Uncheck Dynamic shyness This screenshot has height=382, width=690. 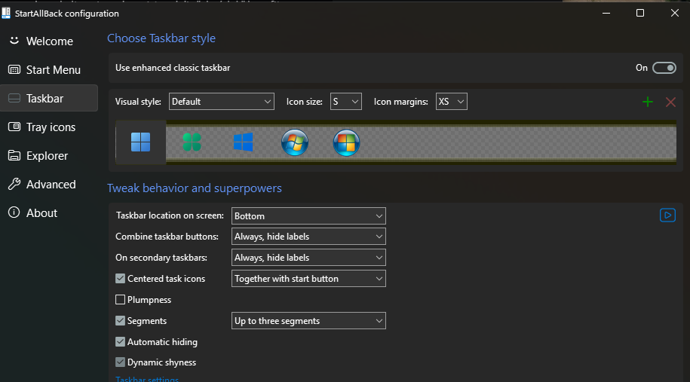(120, 362)
